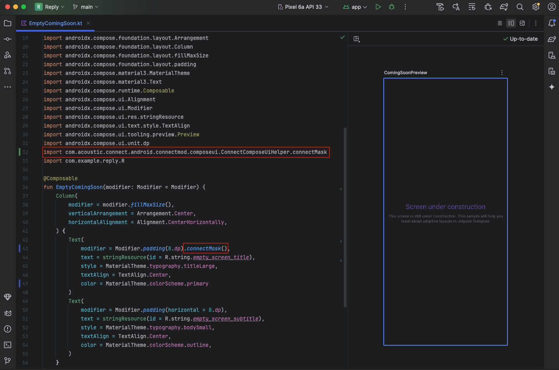Open the Pull Requests tool window
The height and width of the screenshot is (370, 559).
tap(8, 71)
